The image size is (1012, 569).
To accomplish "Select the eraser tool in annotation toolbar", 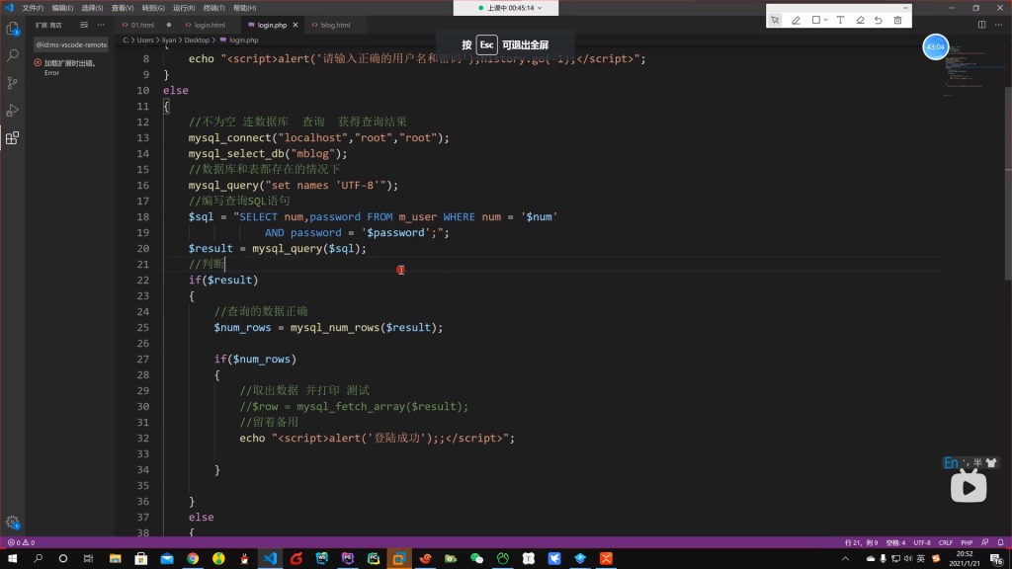I will point(860,20).
